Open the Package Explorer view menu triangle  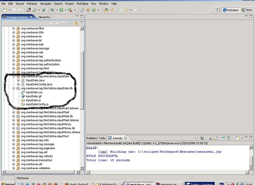pyautogui.click(x=82, y=22)
